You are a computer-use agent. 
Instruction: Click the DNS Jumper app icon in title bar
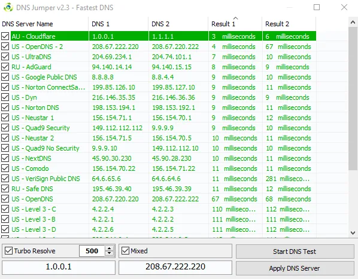tap(8, 7)
